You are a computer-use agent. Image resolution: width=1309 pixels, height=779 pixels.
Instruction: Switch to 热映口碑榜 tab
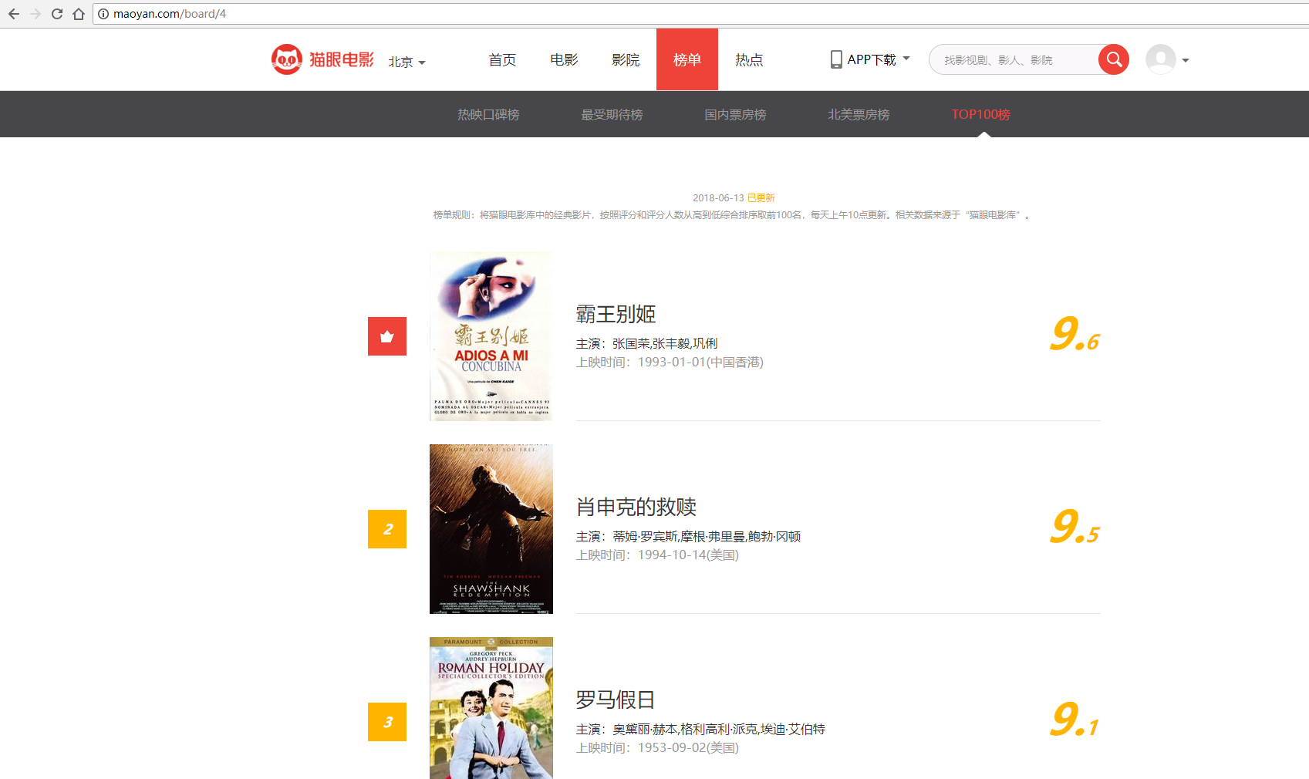coord(488,114)
